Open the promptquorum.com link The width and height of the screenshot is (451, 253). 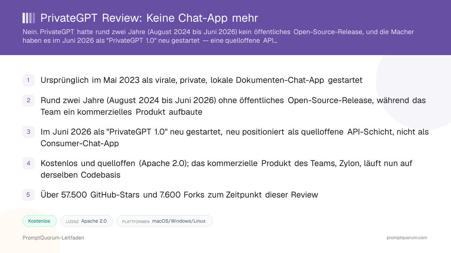(x=407, y=238)
